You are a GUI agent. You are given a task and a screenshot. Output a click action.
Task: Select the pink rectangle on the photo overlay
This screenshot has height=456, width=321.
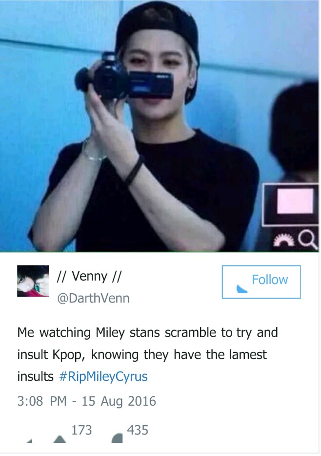pos(295,201)
